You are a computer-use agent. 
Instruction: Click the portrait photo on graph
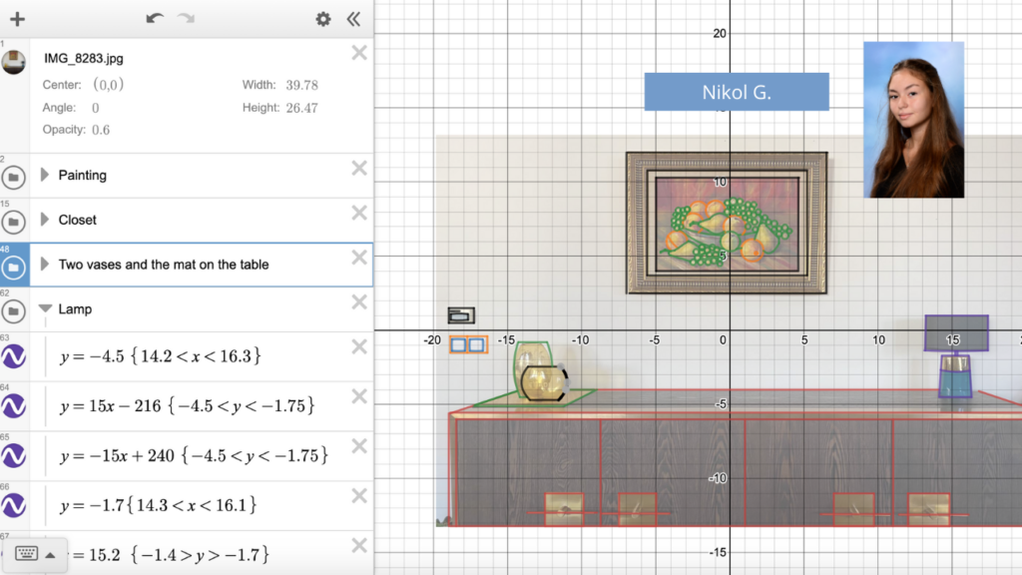click(914, 120)
